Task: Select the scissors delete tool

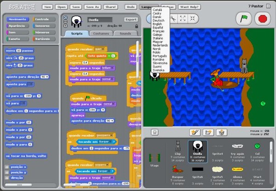Action: point(173,18)
